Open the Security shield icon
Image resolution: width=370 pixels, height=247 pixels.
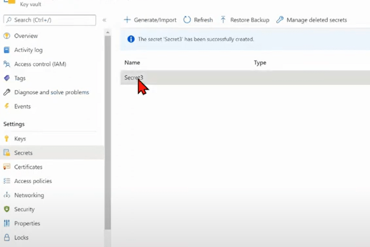click(7, 210)
